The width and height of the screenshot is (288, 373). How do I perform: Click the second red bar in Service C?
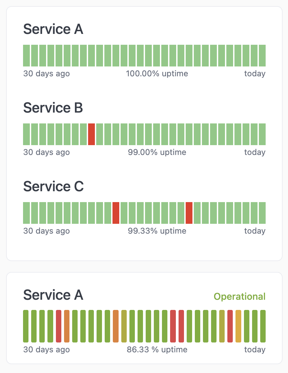pyautogui.click(x=188, y=213)
